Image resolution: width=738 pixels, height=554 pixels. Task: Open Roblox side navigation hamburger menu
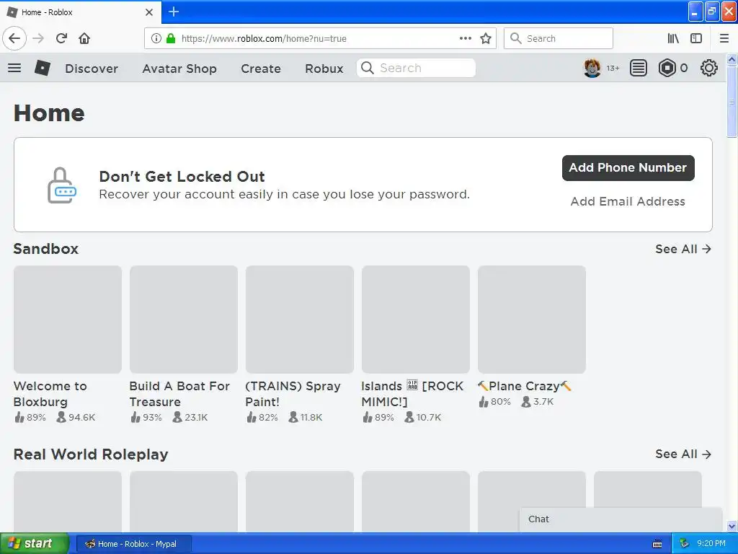click(14, 69)
